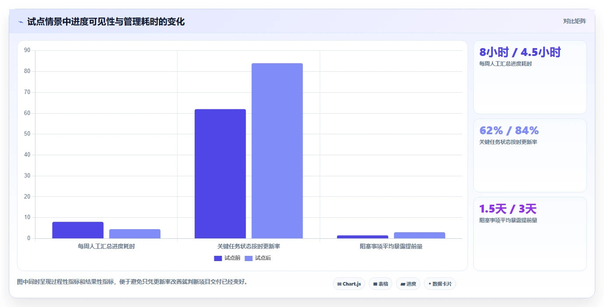Screen dimensions: 604x307
Task: Toggle the 试点后 legend entry
Action: [x=258, y=258]
